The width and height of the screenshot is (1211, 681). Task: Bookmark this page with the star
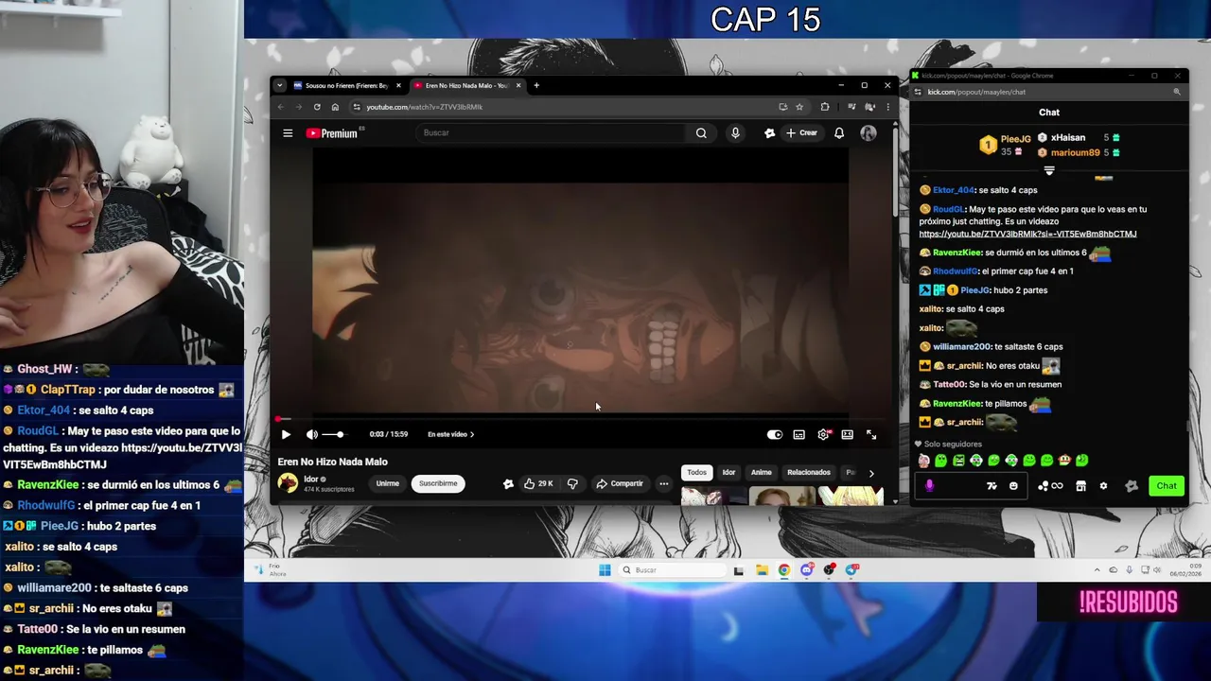coord(799,107)
